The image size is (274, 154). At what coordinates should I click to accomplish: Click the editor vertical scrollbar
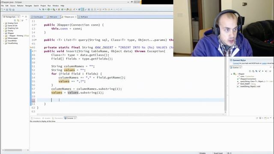(x=226, y=84)
